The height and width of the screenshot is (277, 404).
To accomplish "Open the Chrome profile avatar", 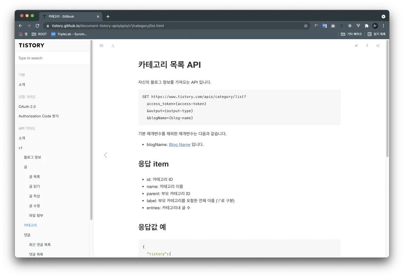I will pos(375,26).
